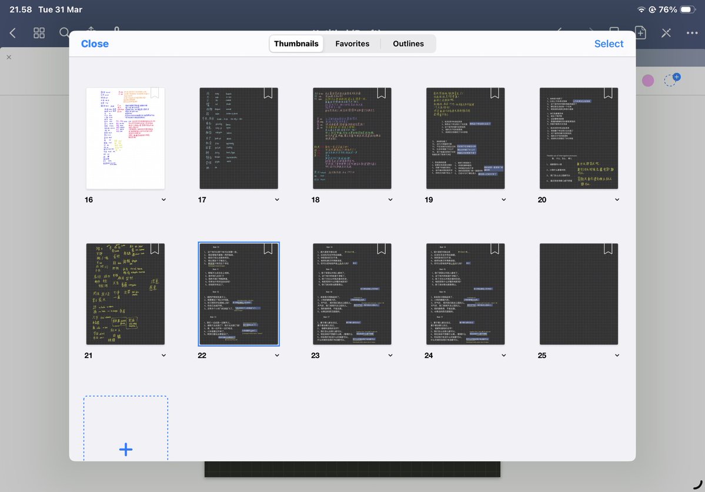
Task: Close the document tab with X icon
Action: [9, 57]
